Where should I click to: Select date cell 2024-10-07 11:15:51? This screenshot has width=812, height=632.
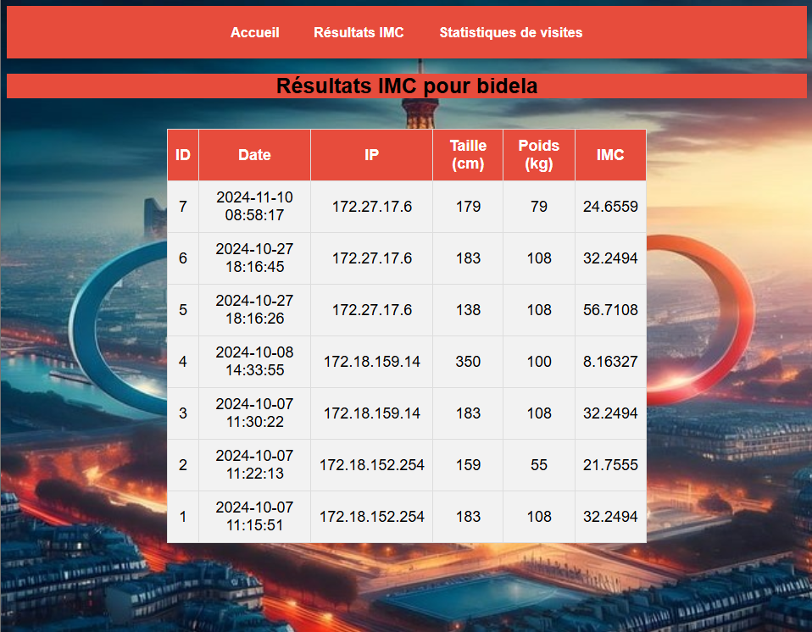(x=254, y=517)
